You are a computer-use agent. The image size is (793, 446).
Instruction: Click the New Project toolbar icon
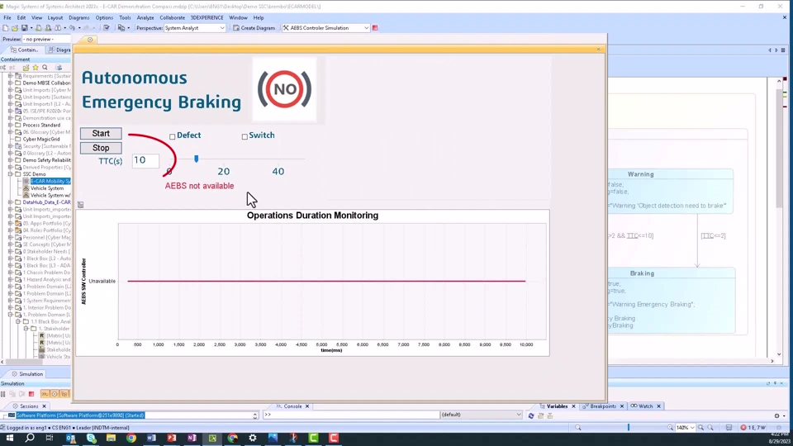tap(6, 28)
